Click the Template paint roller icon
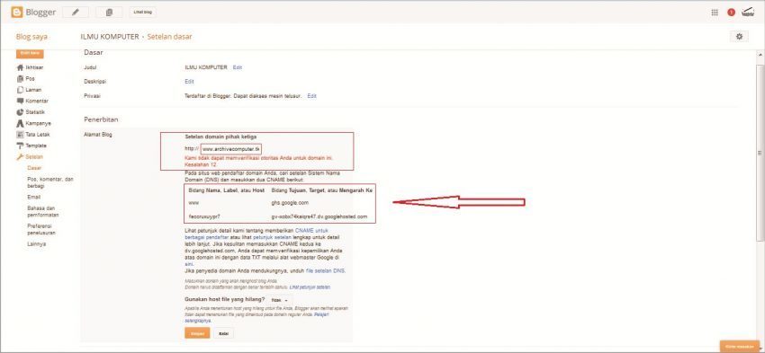 (20, 146)
